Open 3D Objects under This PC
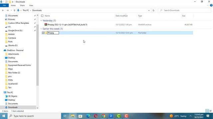This screenshot has width=213, height=119. pyautogui.click(x=13, y=96)
